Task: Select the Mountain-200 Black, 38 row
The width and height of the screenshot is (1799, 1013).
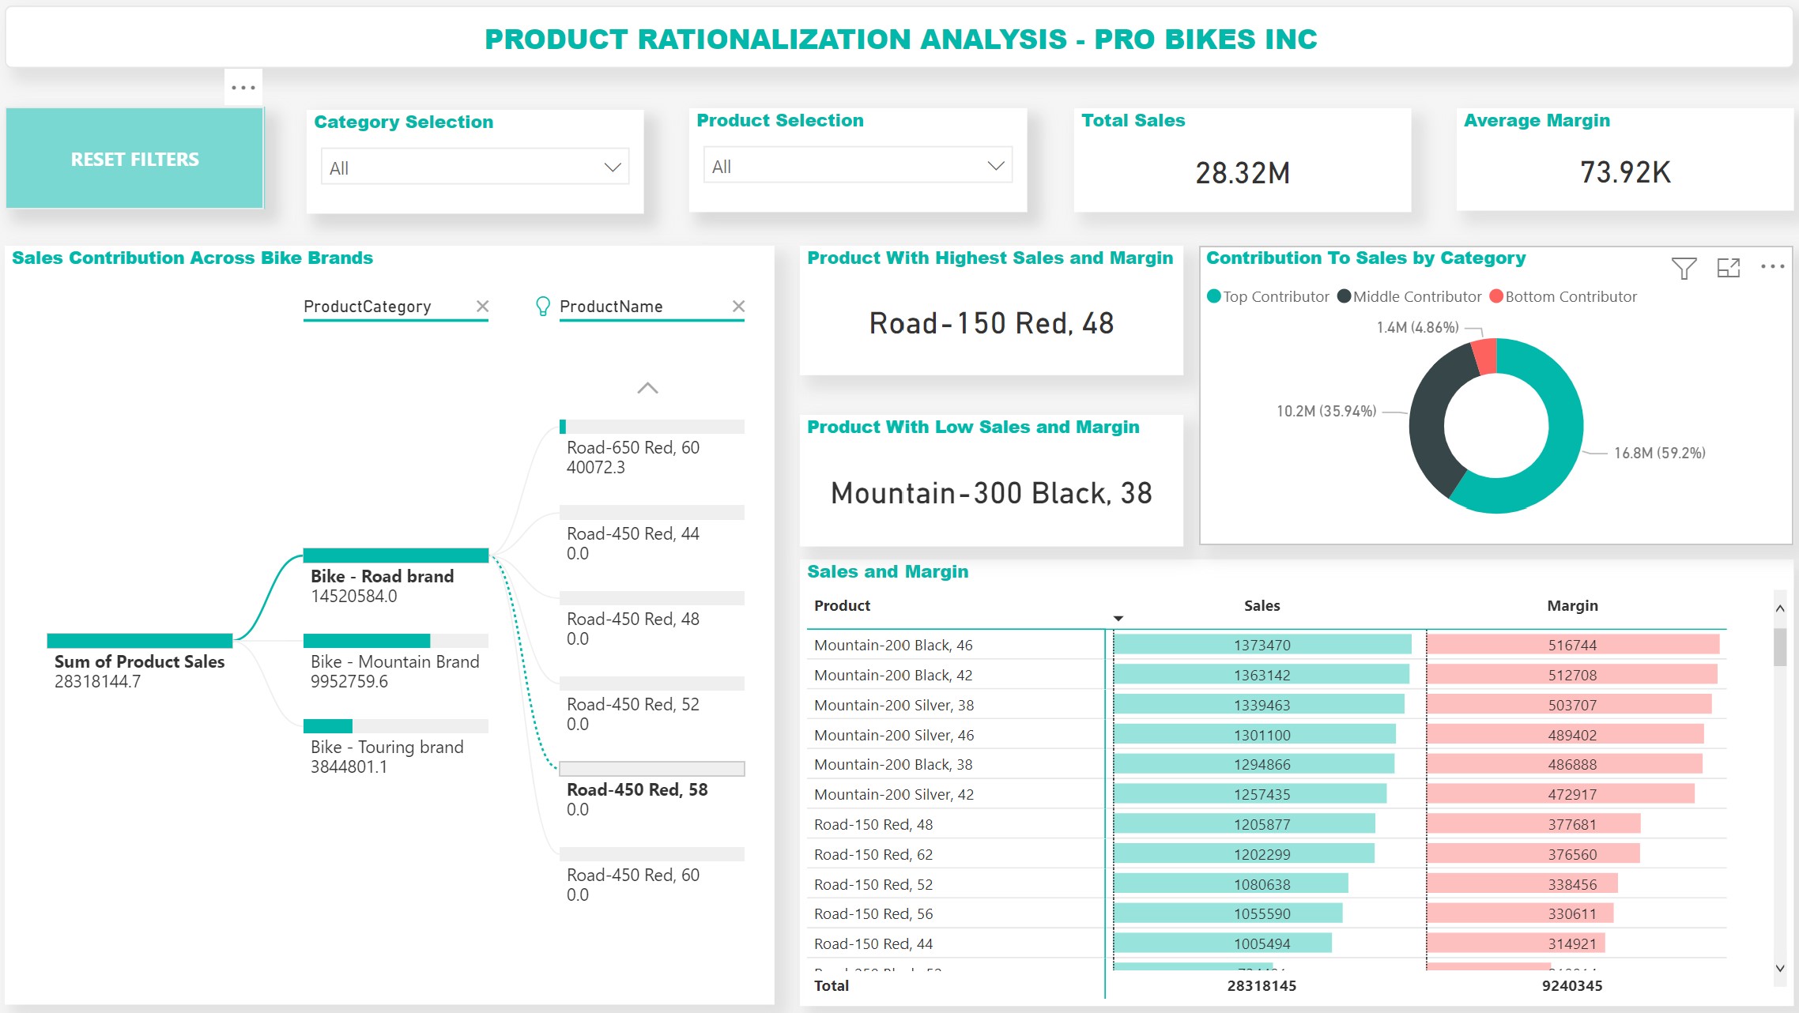Action: click(1266, 764)
